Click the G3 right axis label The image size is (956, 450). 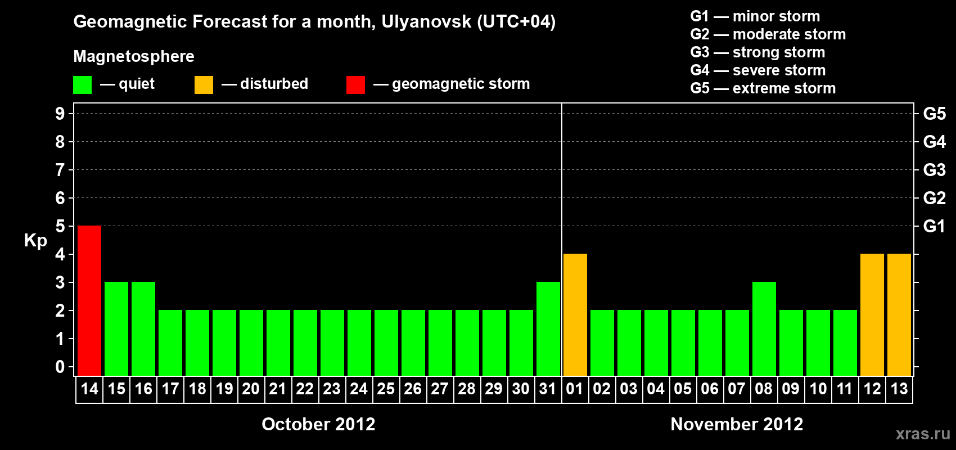(935, 170)
